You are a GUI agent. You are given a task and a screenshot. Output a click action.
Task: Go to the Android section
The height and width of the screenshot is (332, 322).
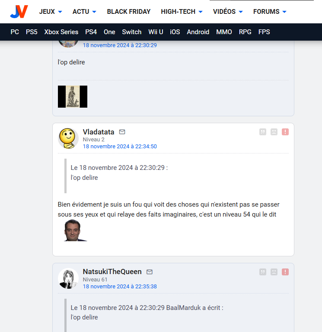click(198, 32)
